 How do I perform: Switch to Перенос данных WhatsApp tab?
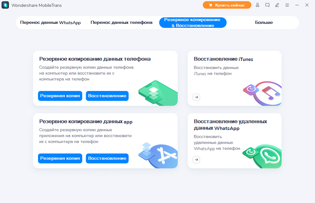[x=50, y=23]
